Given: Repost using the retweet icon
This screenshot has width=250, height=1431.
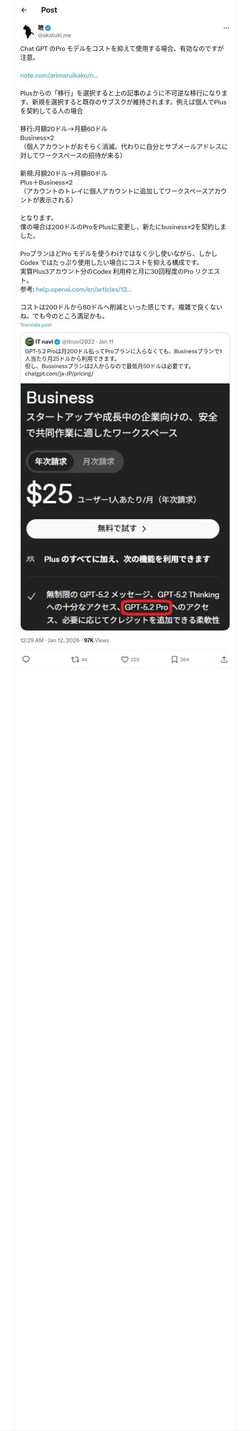Looking at the screenshot, I should pos(79,659).
